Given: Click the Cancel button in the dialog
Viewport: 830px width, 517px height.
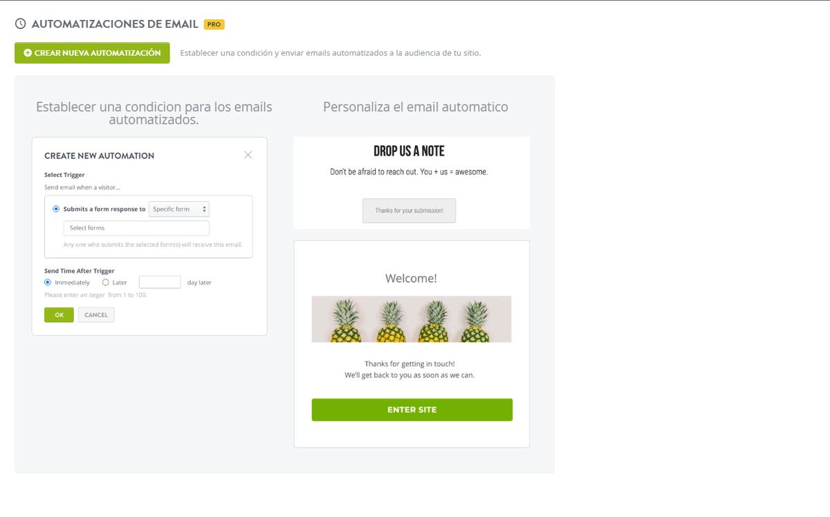Looking at the screenshot, I should tap(96, 314).
